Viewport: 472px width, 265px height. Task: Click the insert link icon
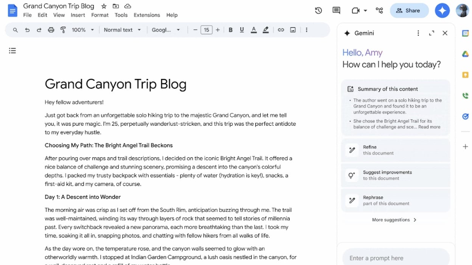click(281, 30)
